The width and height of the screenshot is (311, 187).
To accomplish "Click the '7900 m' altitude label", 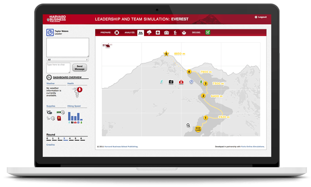I will tap(206, 72).
